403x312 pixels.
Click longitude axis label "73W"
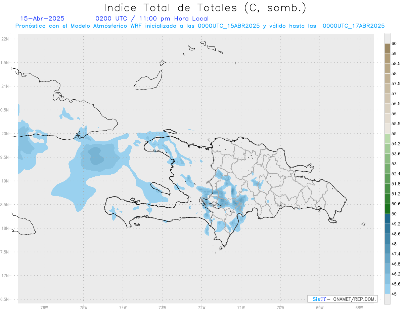click(162, 307)
